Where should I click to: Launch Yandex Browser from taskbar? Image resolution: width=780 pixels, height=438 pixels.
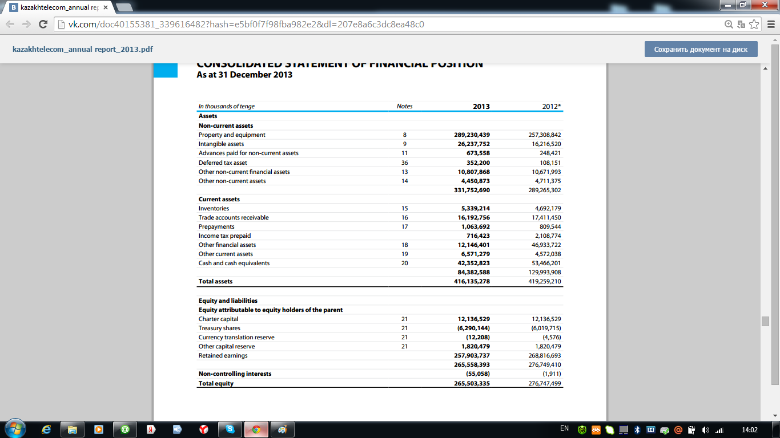(x=204, y=429)
